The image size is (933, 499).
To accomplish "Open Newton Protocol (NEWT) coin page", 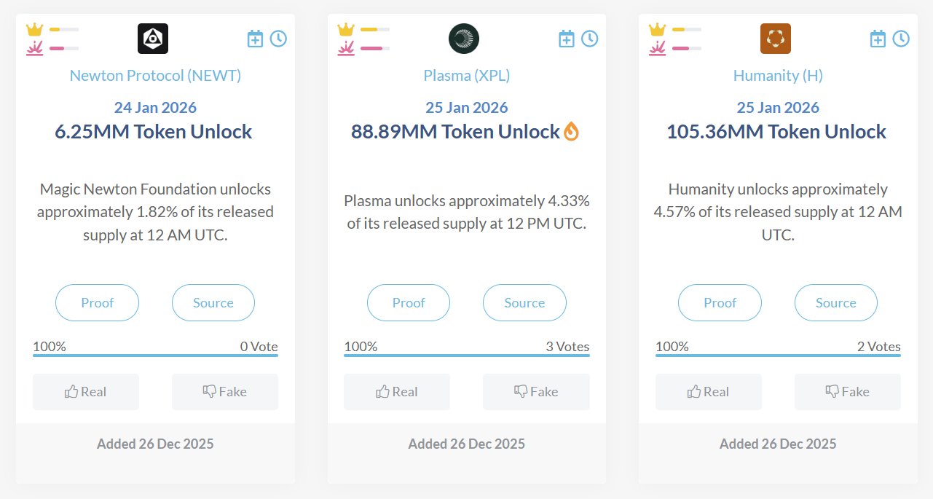I will [x=155, y=75].
